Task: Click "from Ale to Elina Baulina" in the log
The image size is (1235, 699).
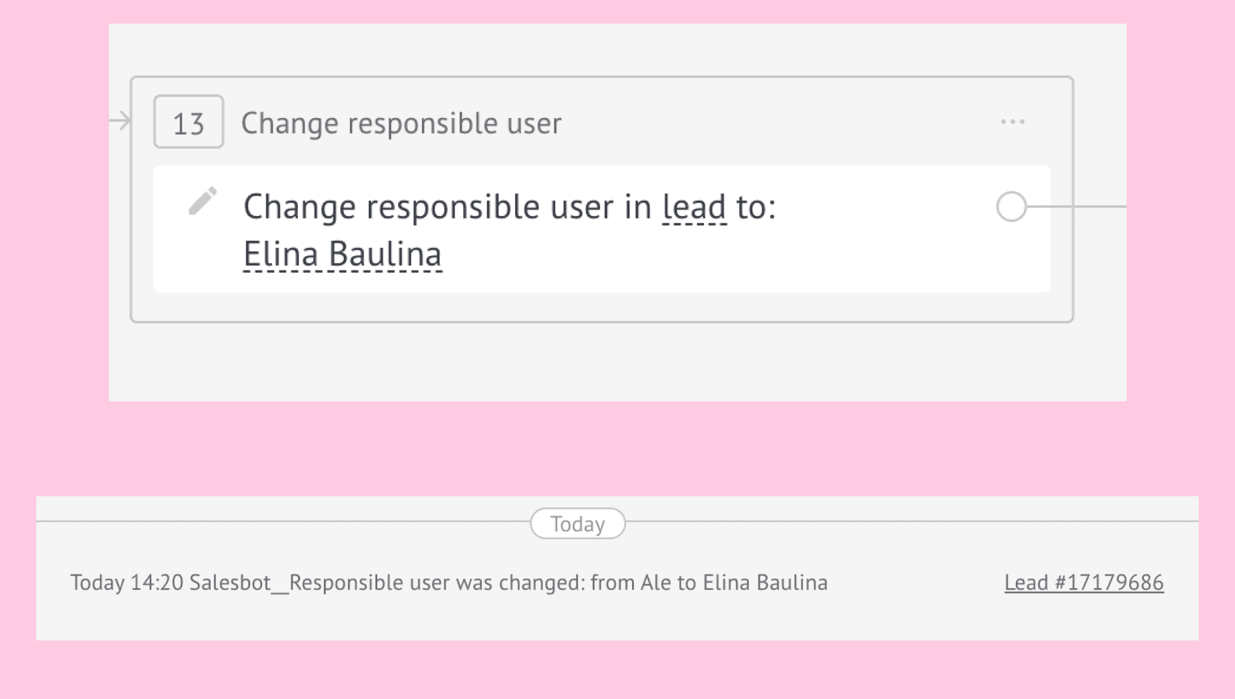Action: tap(709, 582)
